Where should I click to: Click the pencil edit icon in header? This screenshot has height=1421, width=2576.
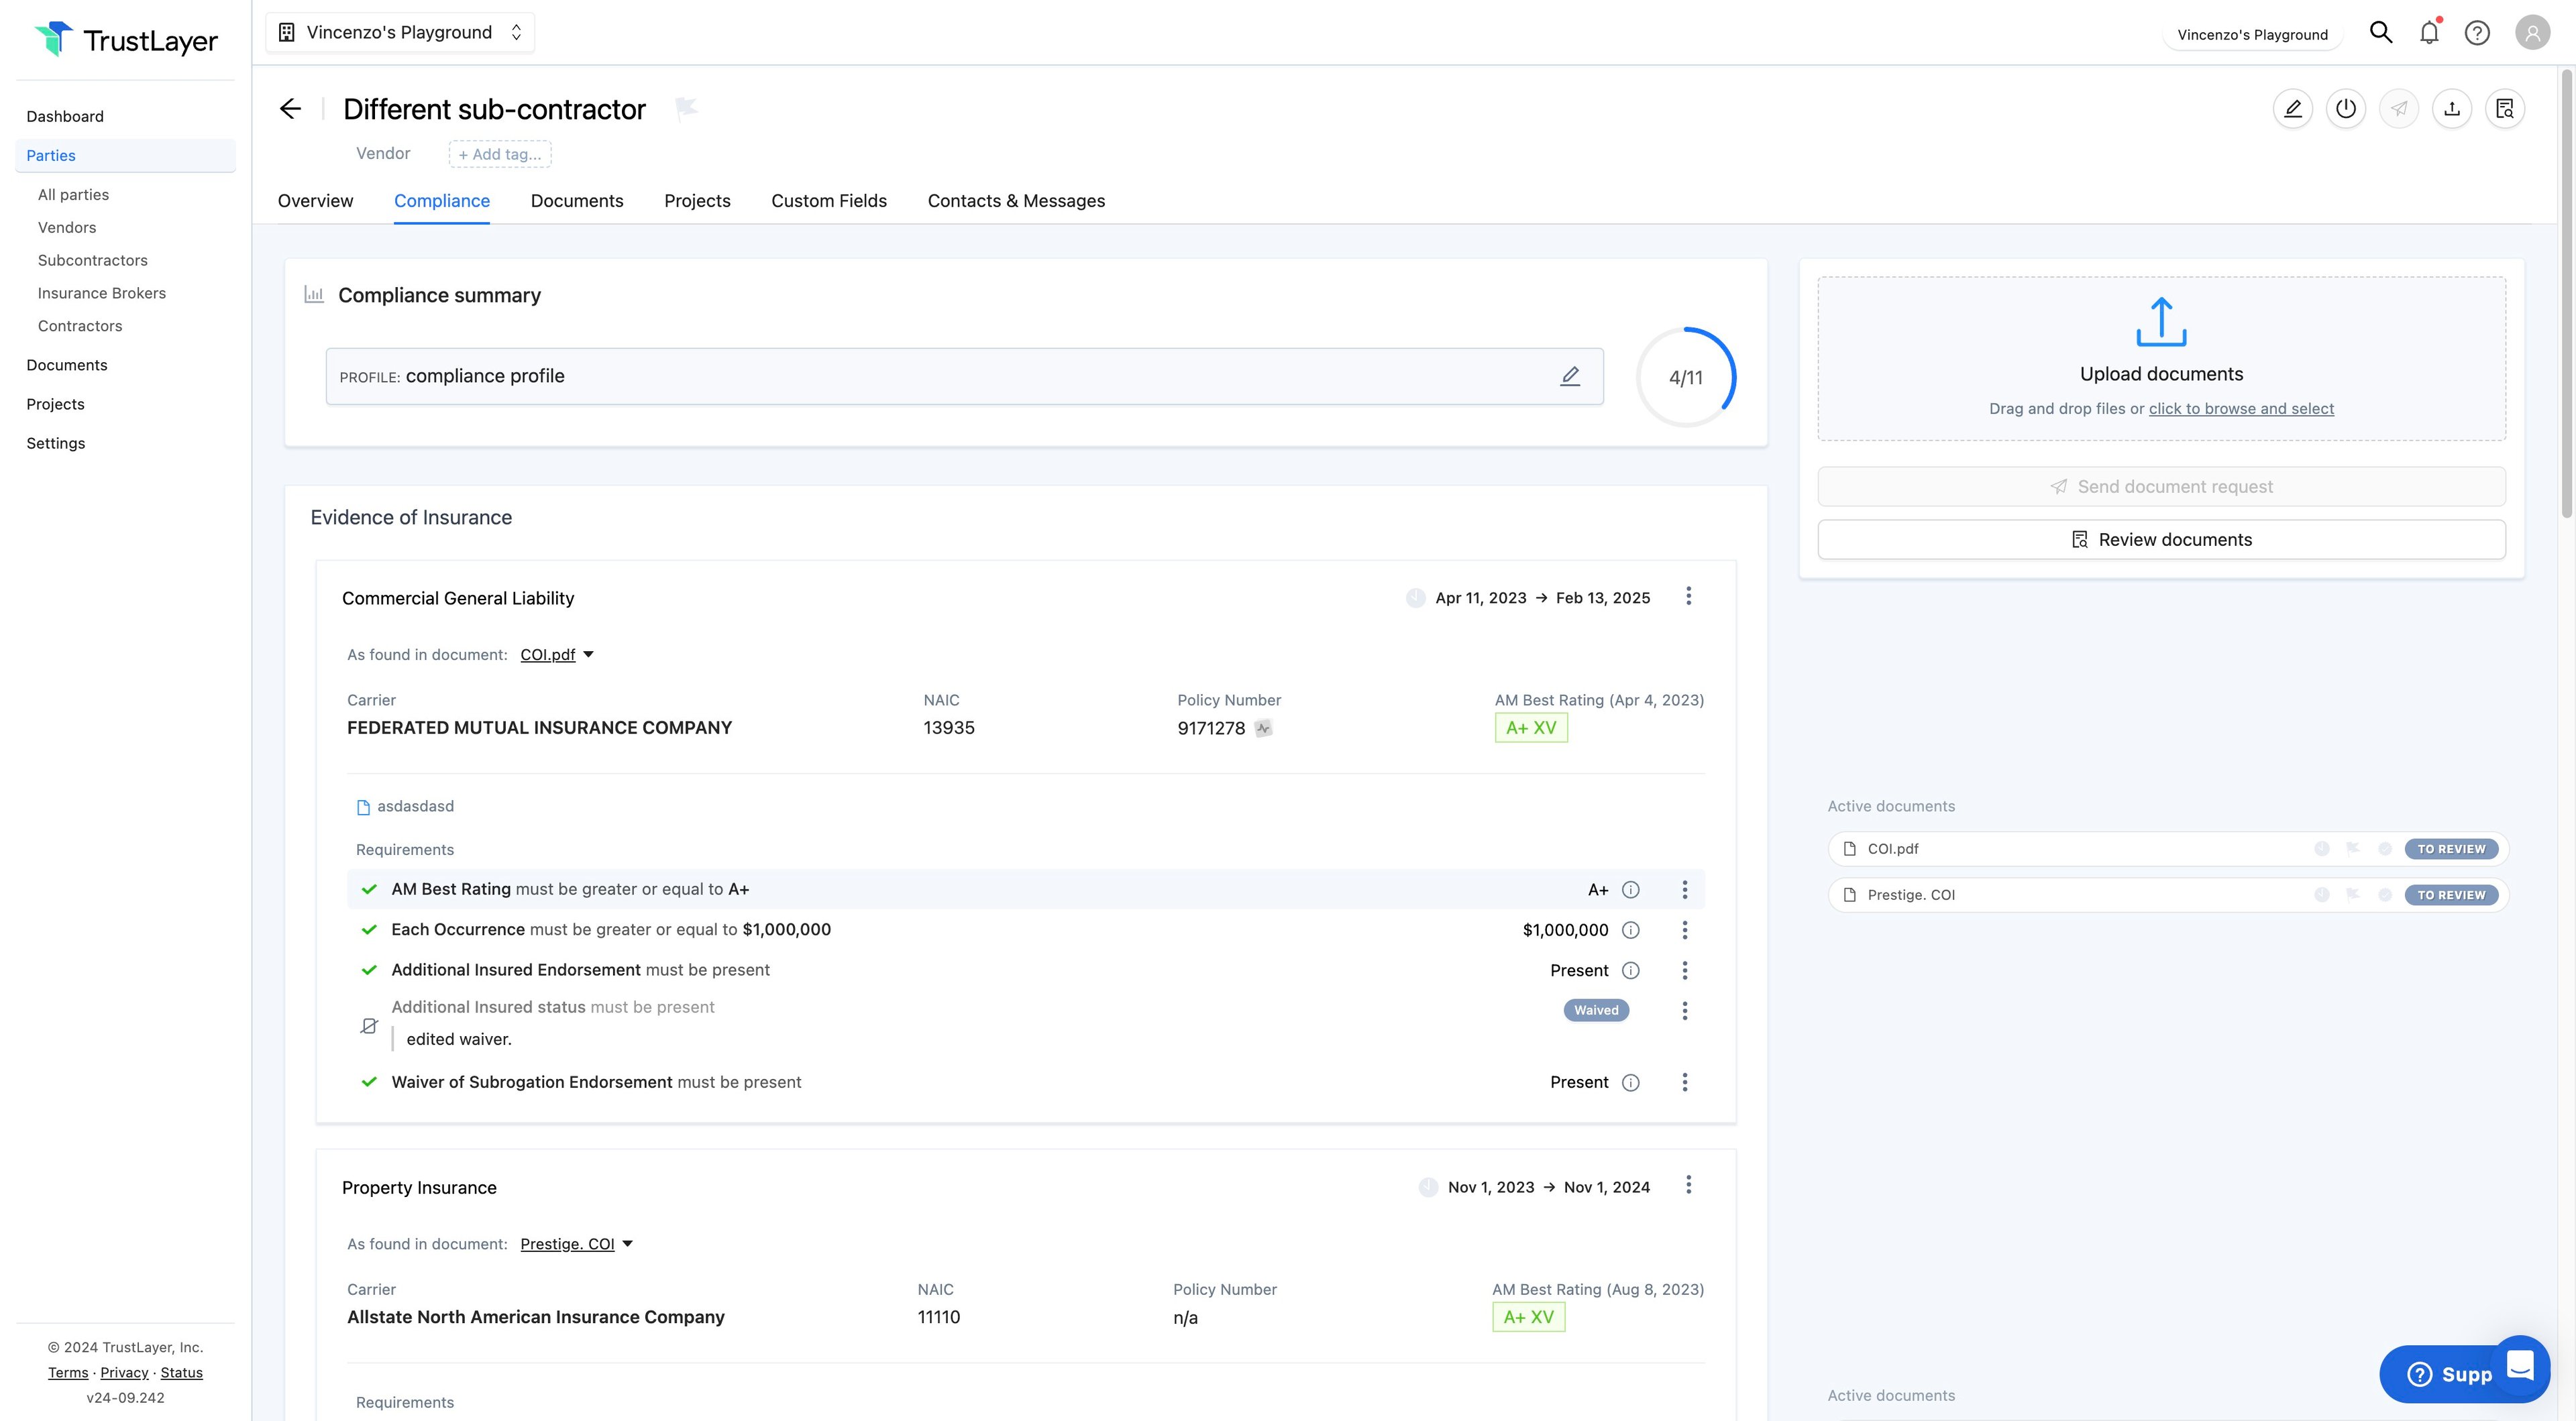(x=2292, y=109)
